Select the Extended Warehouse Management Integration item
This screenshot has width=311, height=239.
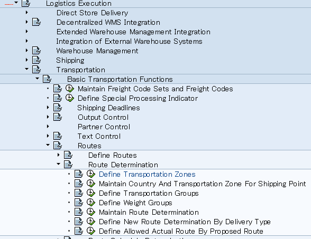(133, 32)
